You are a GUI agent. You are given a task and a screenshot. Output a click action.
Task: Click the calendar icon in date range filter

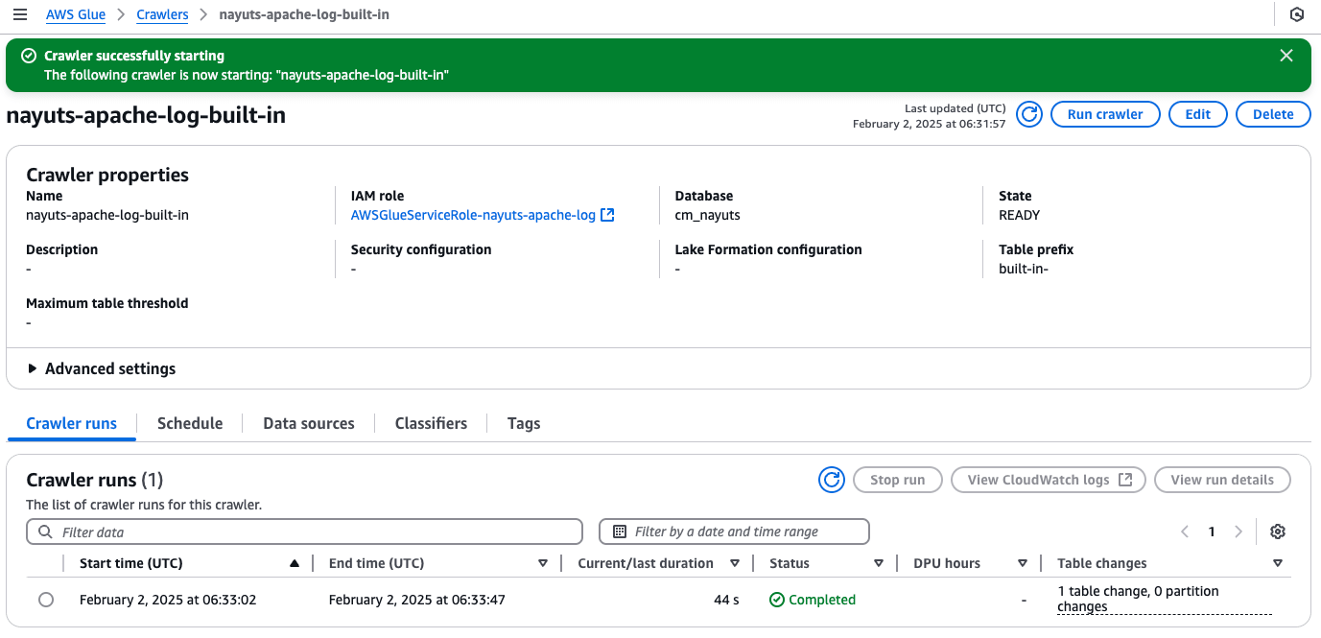pyautogui.click(x=620, y=532)
